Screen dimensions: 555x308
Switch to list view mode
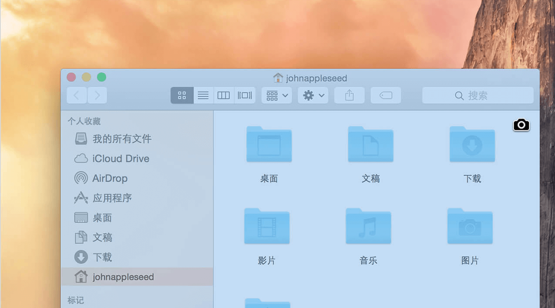point(203,95)
